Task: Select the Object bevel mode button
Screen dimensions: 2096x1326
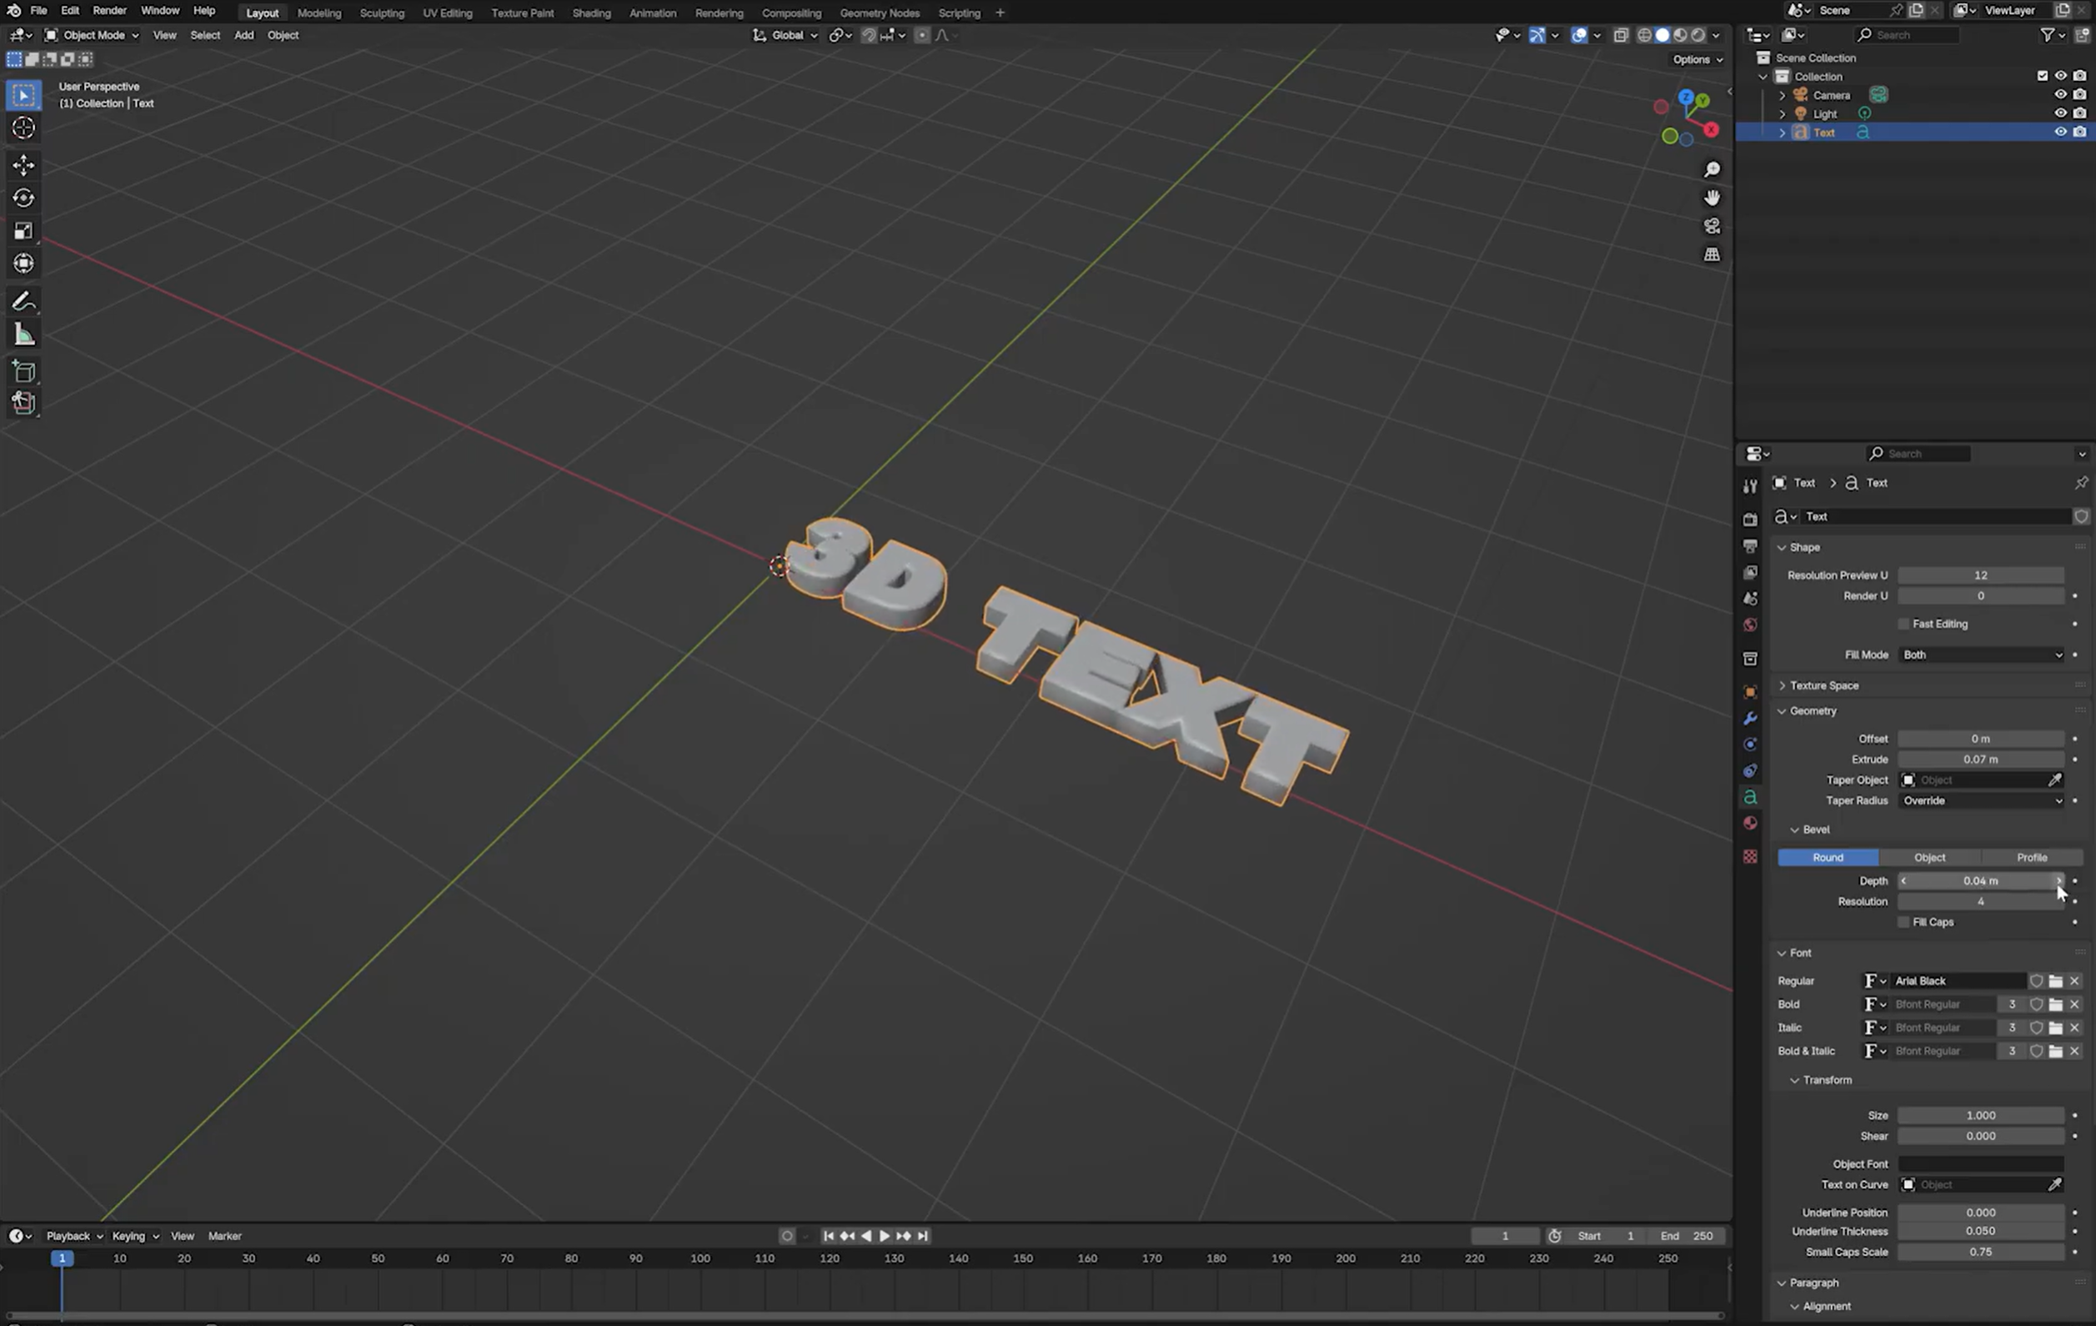Action: point(1929,857)
